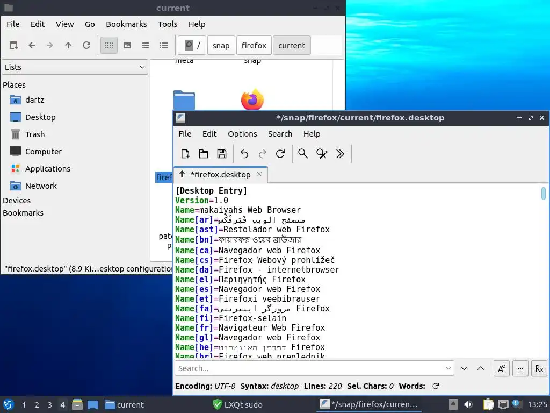The width and height of the screenshot is (550, 413).
Task: Switch file manager to thumbnail view
Action: 127,45
